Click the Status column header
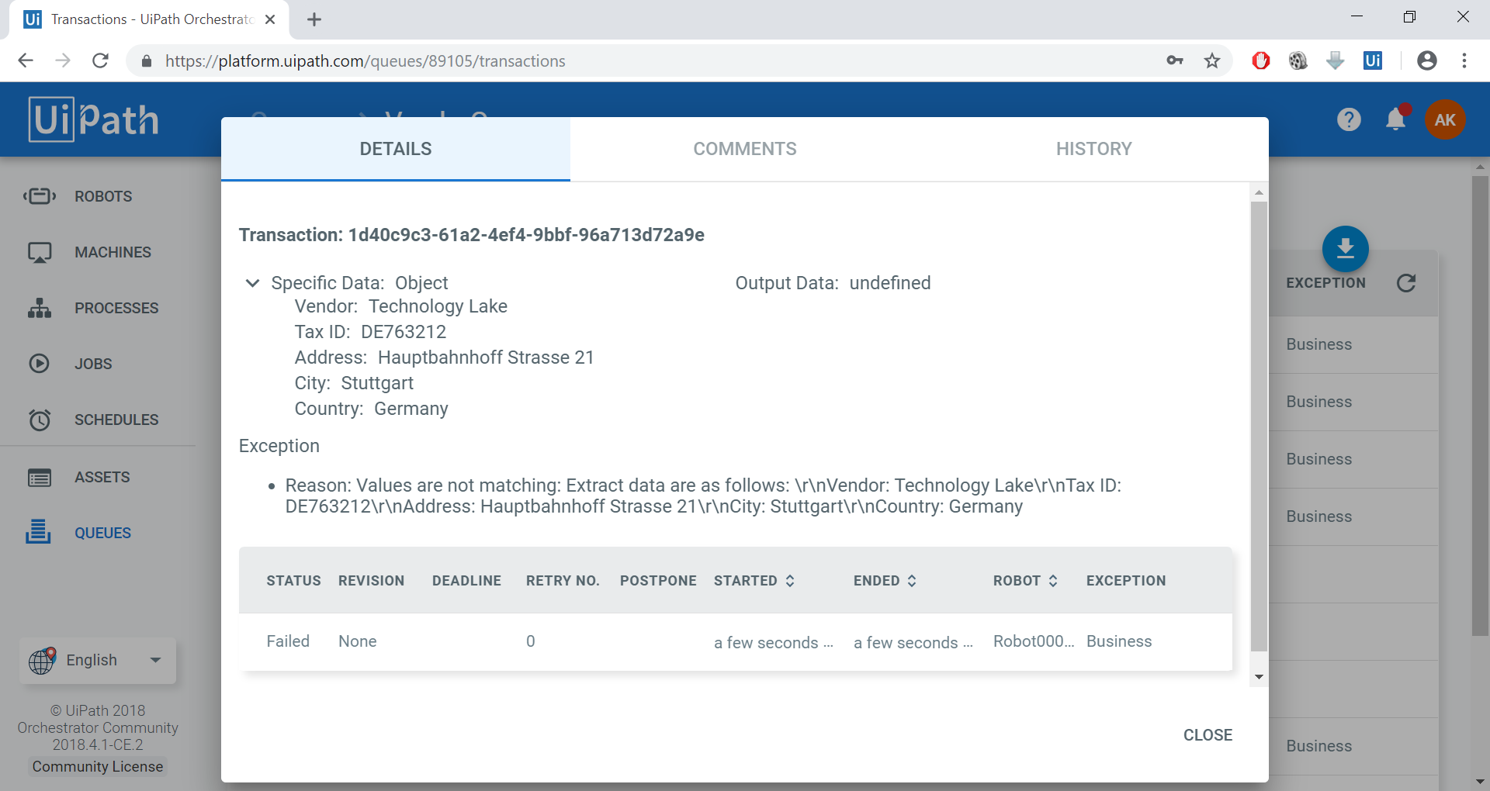The height and width of the screenshot is (791, 1490). 293,581
